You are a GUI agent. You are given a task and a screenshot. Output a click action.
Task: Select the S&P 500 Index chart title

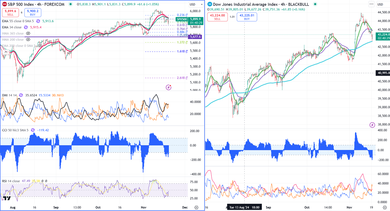[36, 4]
